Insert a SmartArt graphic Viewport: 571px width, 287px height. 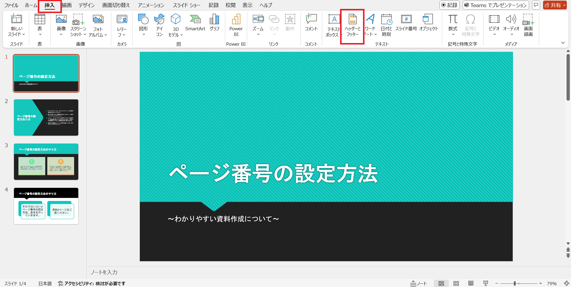pyautogui.click(x=195, y=24)
